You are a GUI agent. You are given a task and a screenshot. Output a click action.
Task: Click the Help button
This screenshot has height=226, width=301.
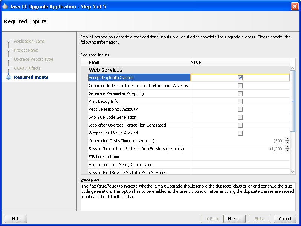[16, 219]
